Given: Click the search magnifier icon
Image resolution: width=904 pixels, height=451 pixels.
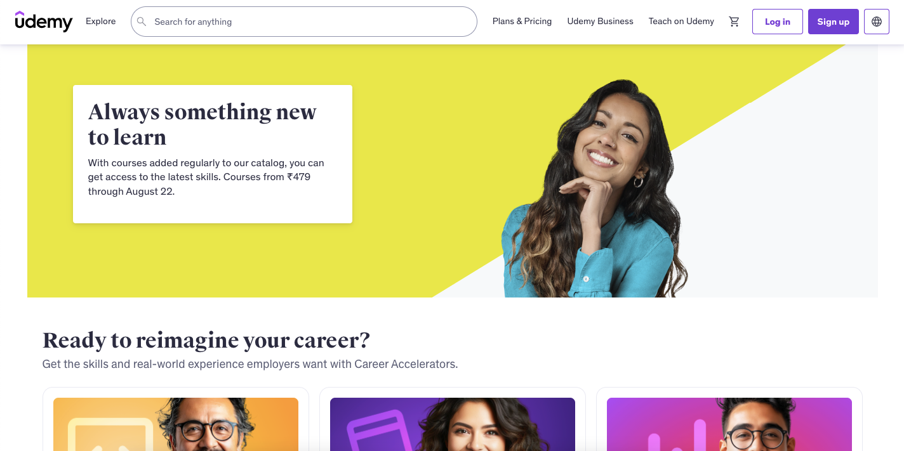Looking at the screenshot, I should tap(142, 22).
